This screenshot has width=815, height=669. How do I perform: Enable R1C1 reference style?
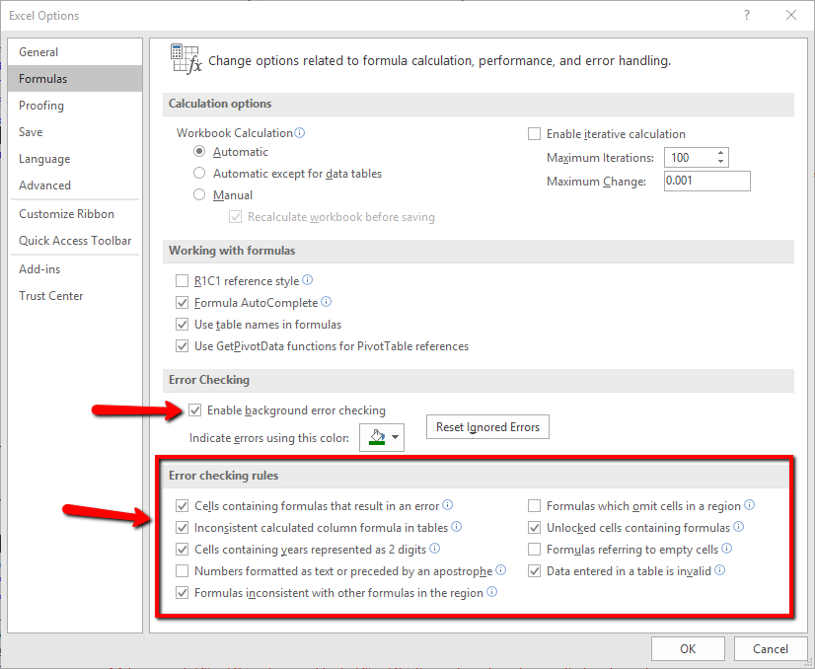(182, 281)
